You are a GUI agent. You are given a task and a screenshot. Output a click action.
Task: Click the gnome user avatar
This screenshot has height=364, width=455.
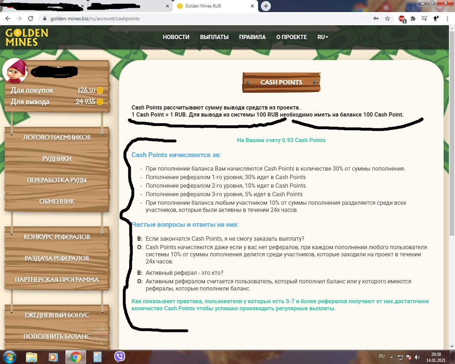click(15, 71)
